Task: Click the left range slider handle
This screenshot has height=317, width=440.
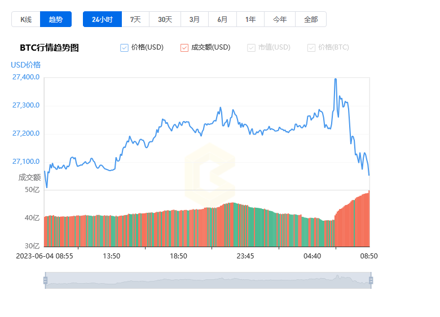Action: (x=45, y=280)
